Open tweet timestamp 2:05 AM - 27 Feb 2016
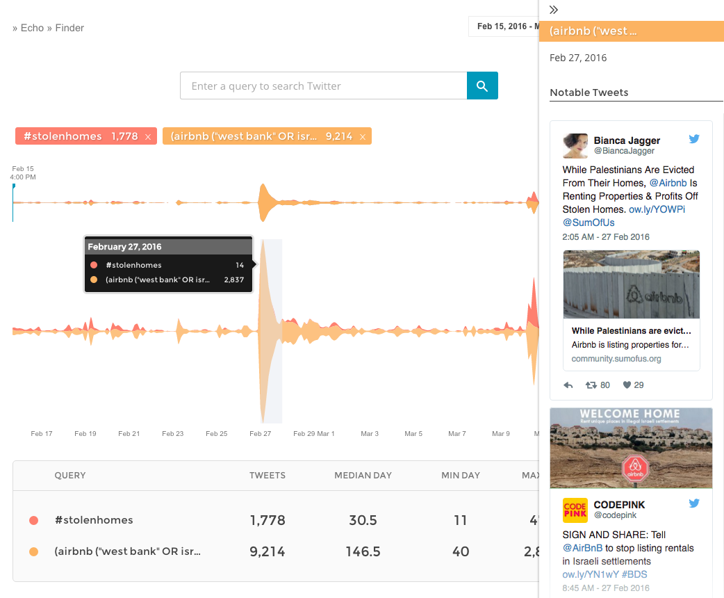This screenshot has height=598, width=724. [606, 237]
